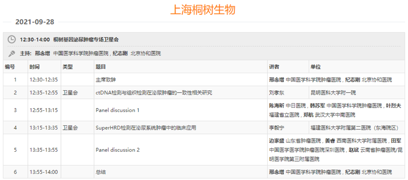Select the 2021-09-28 date heading
Image resolution: width=408 pixels, height=180 pixels.
click(x=35, y=22)
